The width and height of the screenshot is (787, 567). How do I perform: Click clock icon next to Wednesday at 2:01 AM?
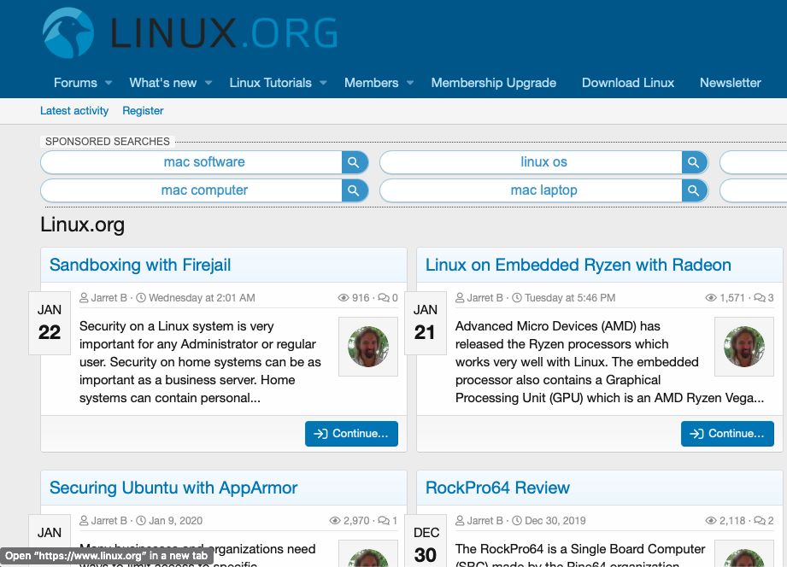(x=142, y=298)
